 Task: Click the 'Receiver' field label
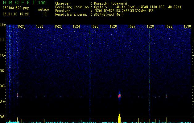pos(63,11)
